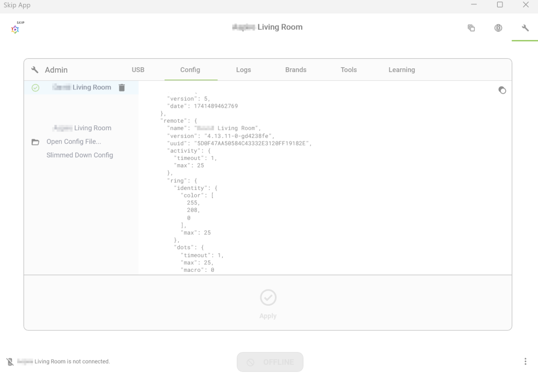Open the copy windows icon in header
The image size is (538, 373).
tap(471, 28)
